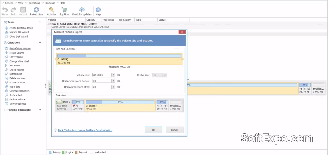Image resolution: width=328 pixels, height=155 pixels.
Task: Expand the Pending operations section
Action: click(40, 110)
